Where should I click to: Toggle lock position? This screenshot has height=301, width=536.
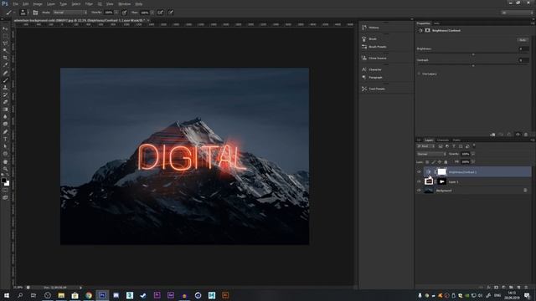pyautogui.click(x=439, y=161)
